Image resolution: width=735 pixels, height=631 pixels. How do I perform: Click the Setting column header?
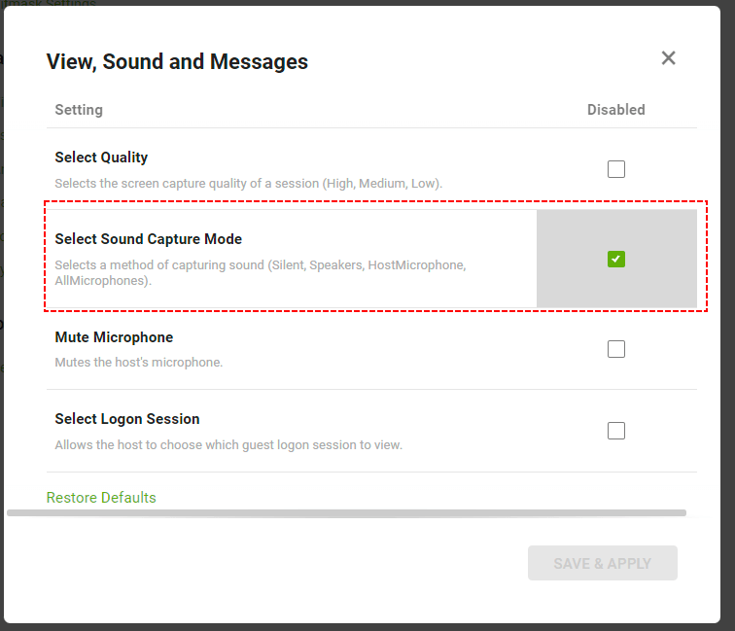tap(79, 110)
